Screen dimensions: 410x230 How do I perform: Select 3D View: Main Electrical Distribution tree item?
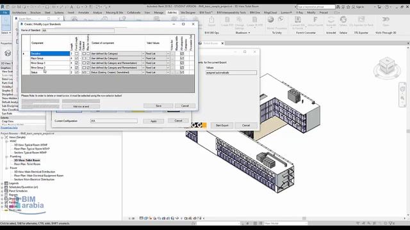click(x=35, y=172)
